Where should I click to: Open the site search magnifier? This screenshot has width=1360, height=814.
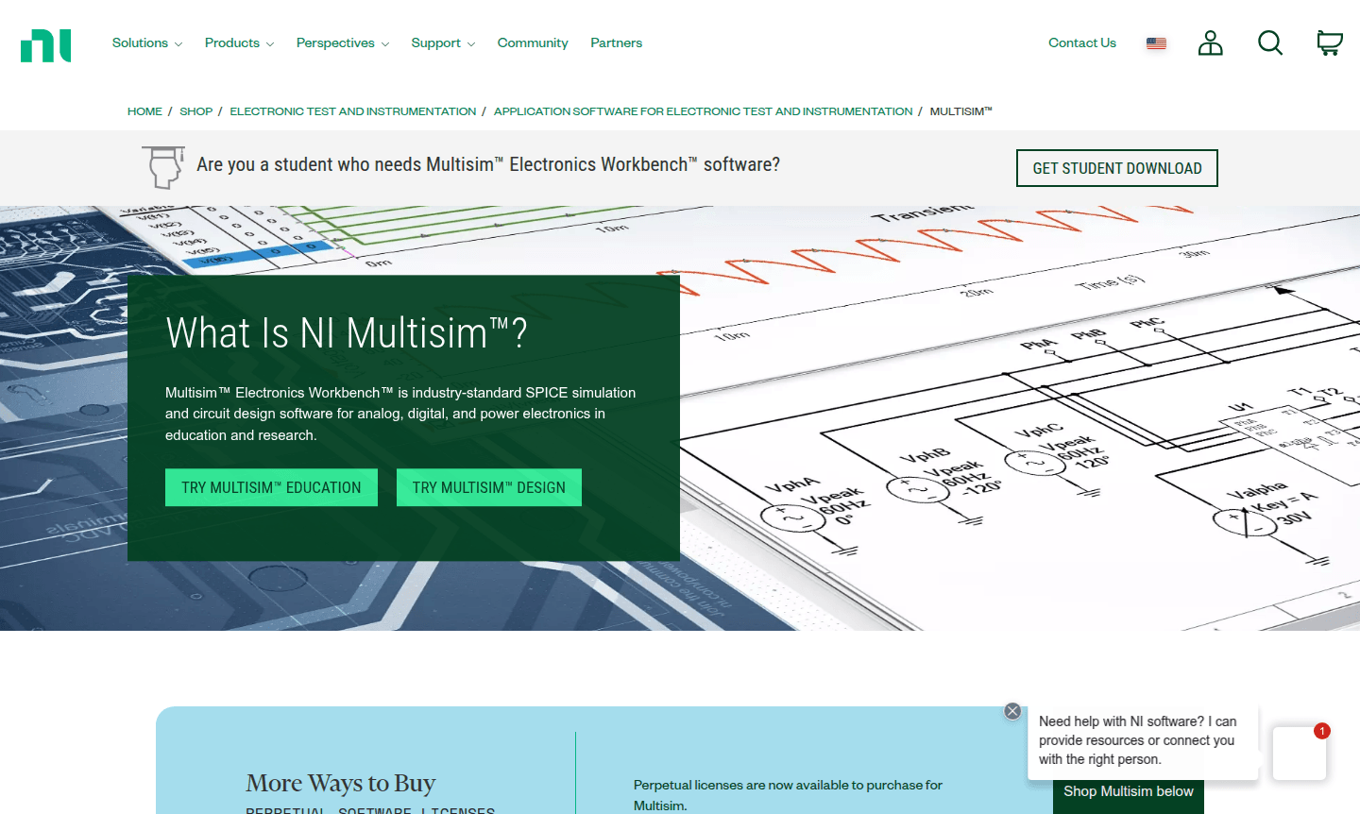[1270, 42]
